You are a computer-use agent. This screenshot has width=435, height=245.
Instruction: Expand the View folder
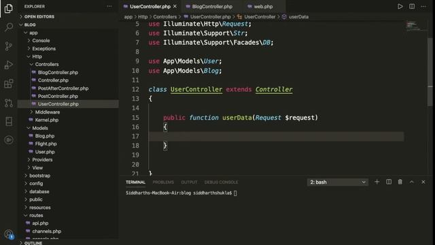tap(68, 168)
